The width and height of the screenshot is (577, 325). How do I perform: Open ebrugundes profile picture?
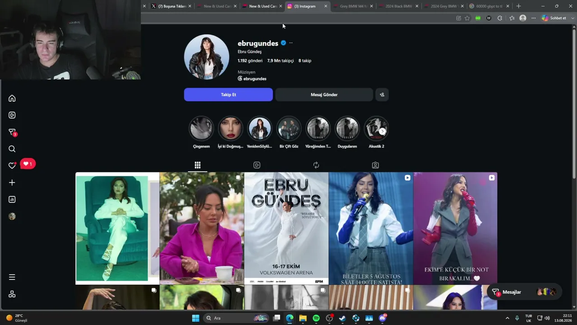click(x=206, y=57)
